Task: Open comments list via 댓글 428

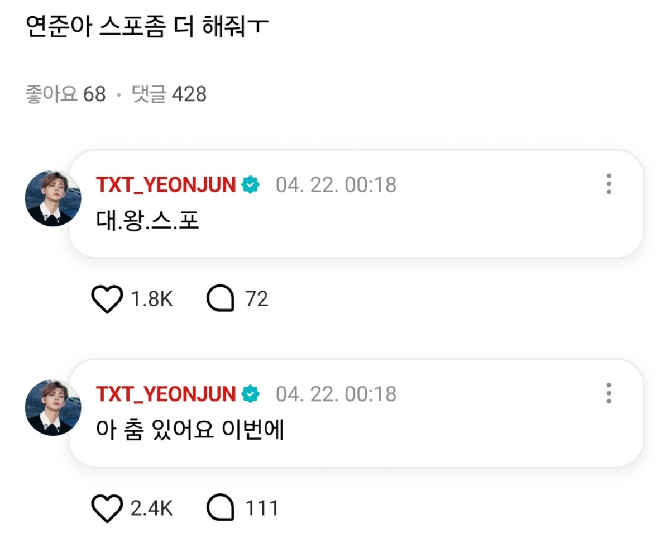Action: (x=169, y=94)
